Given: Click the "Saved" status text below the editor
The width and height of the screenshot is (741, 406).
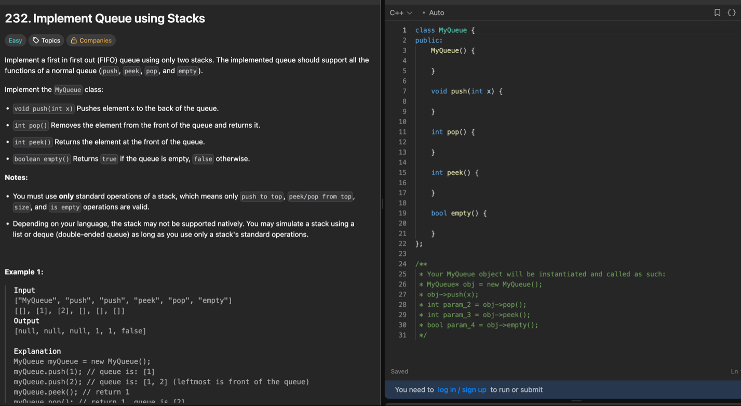Looking at the screenshot, I should coord(399,371).
